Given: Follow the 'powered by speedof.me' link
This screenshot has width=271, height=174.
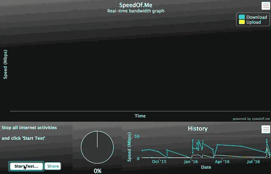Looking at the screenshot, I should click(x=251, y=119).
